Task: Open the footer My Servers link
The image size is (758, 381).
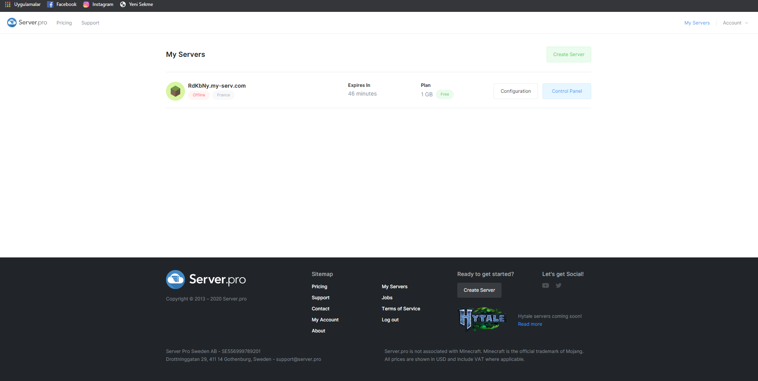Action: [394, 287]
